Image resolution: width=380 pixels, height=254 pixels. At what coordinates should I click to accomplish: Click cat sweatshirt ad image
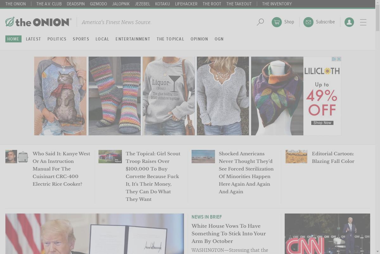click(60, 96)
